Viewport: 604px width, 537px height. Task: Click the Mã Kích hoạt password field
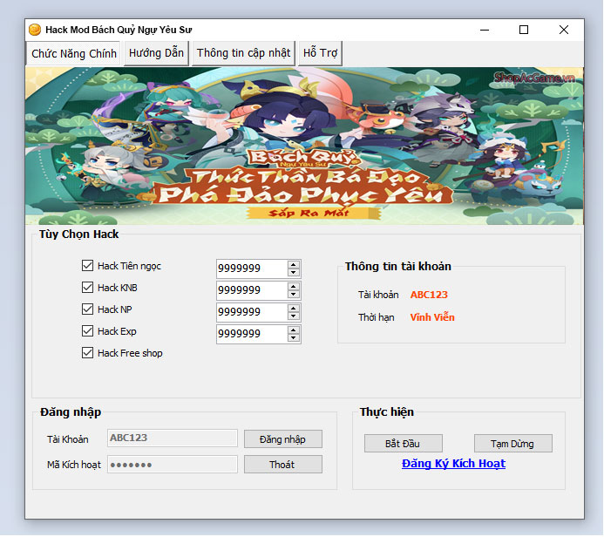tap(173, 465)
